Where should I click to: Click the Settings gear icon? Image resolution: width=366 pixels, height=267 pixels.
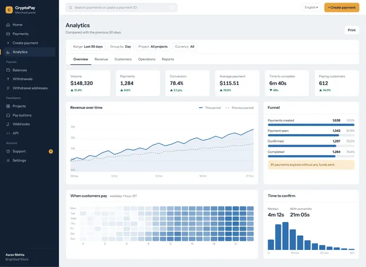(x=8, y=160)
